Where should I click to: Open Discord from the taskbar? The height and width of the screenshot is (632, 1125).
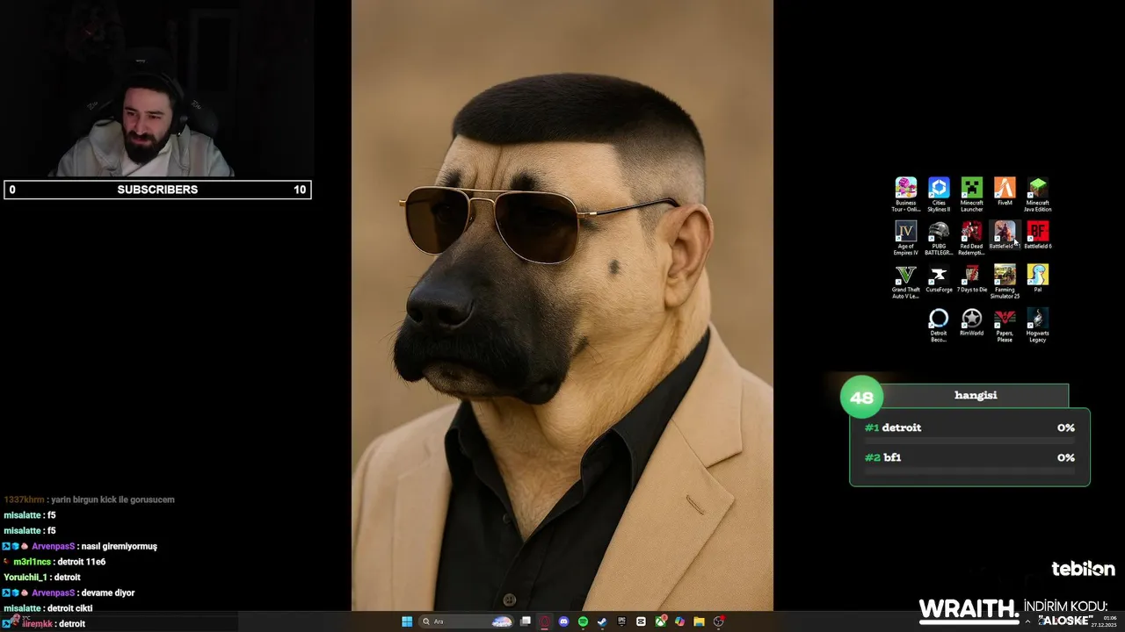pos(563,621)
